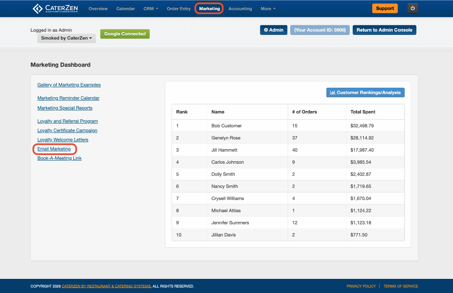Click Return to Admin Console button
The width and height of the screenshot is (453, 293).
[x=384, y=30]
